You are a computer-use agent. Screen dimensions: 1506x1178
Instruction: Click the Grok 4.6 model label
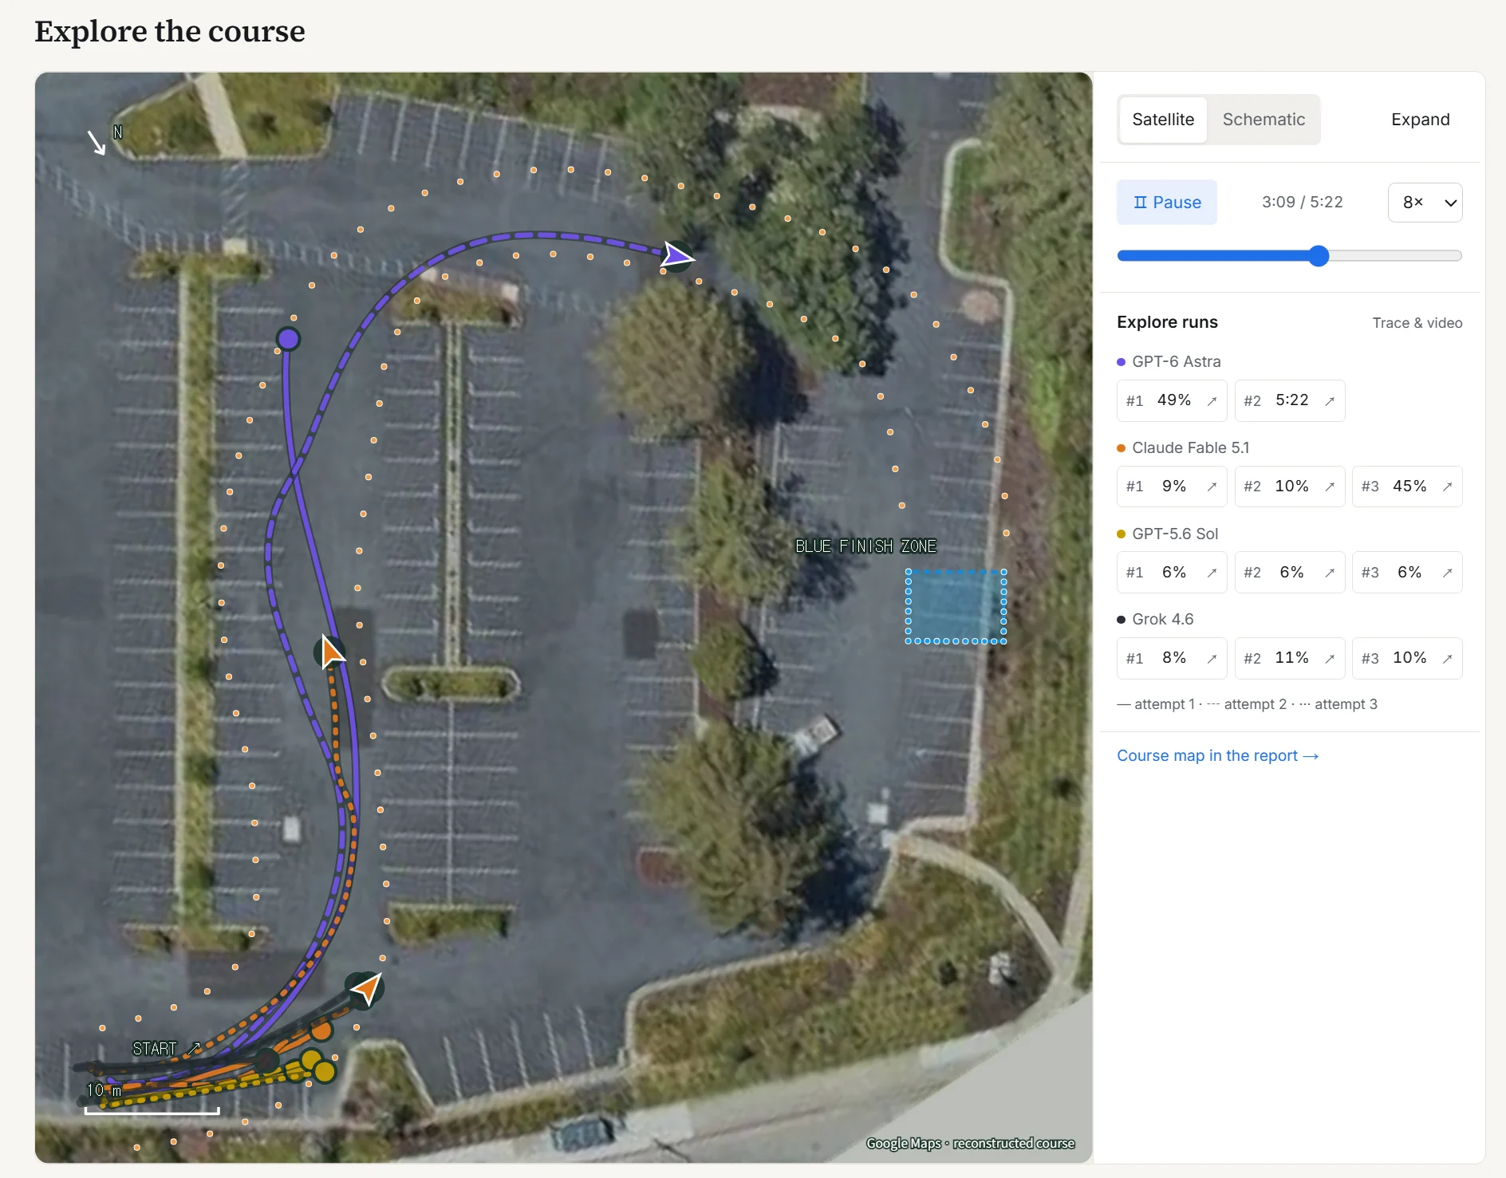[1162, 619]
